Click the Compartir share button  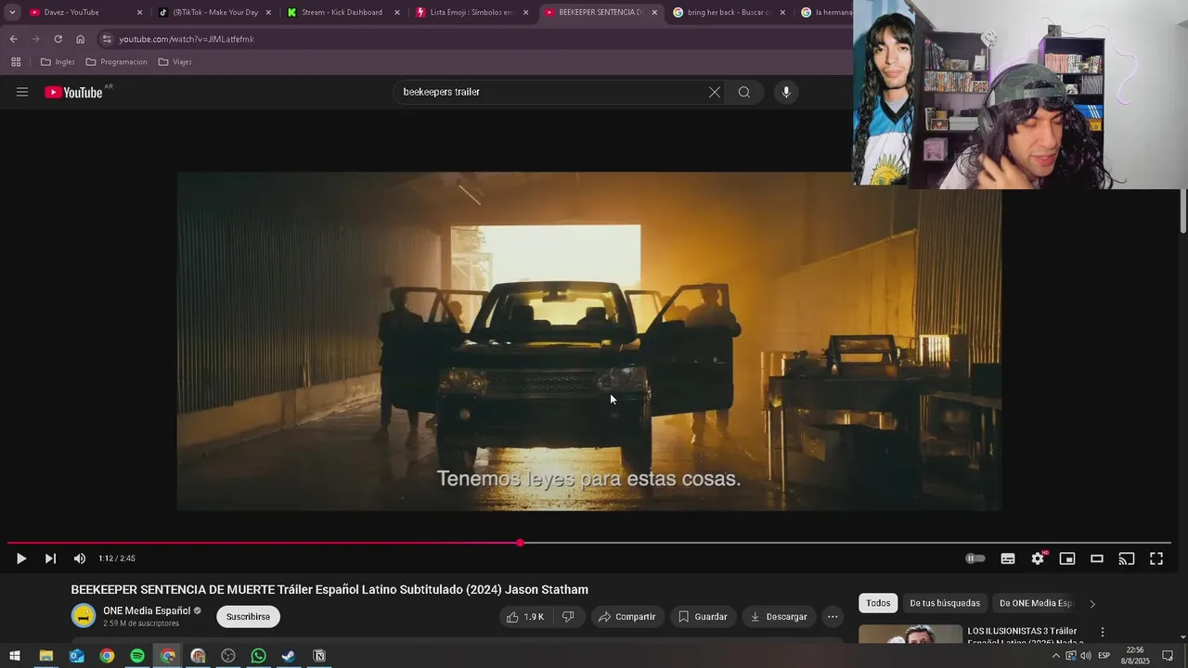[626, 616]
